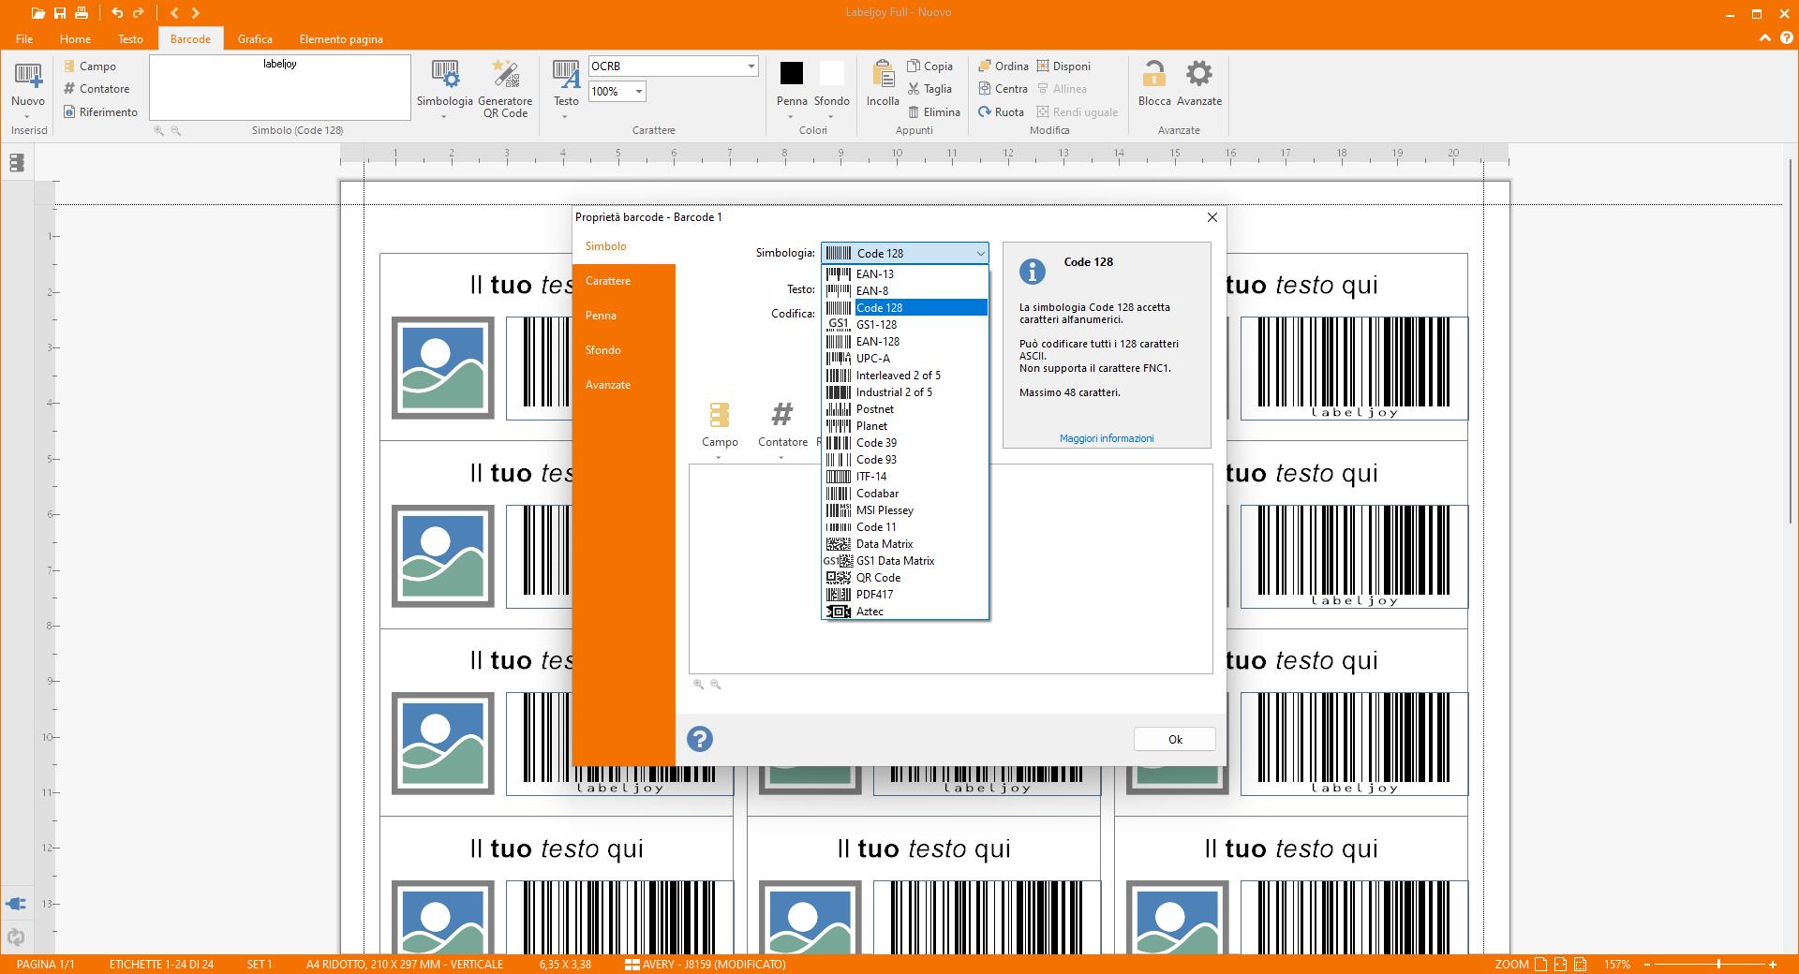Undo the last action
The width and height of the screenshot is (1799, 974).
(117, 13)
